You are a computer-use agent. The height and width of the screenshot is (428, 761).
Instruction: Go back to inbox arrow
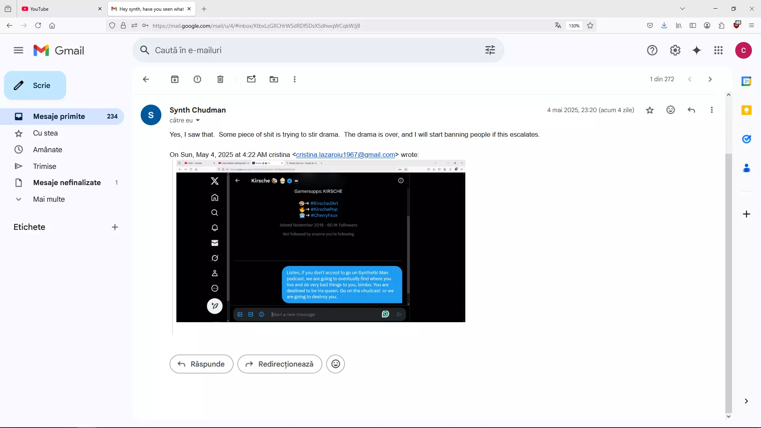(x=146, y=79)
